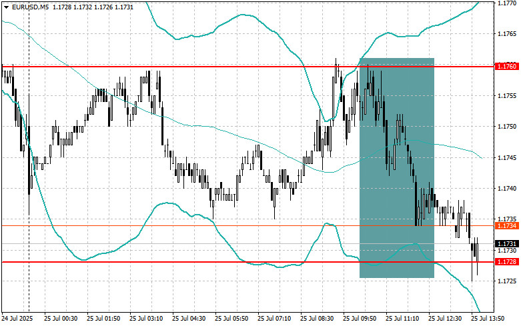Select the teal shaded rectangle on chart
Screen dimensions: 521x326
[397, 168]
